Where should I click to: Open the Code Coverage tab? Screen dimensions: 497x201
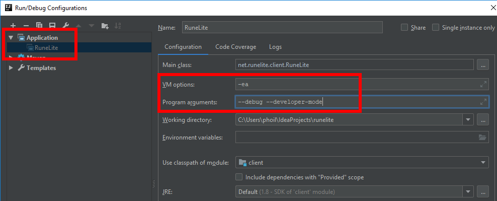pyautogui.click(x=235, y=47)
